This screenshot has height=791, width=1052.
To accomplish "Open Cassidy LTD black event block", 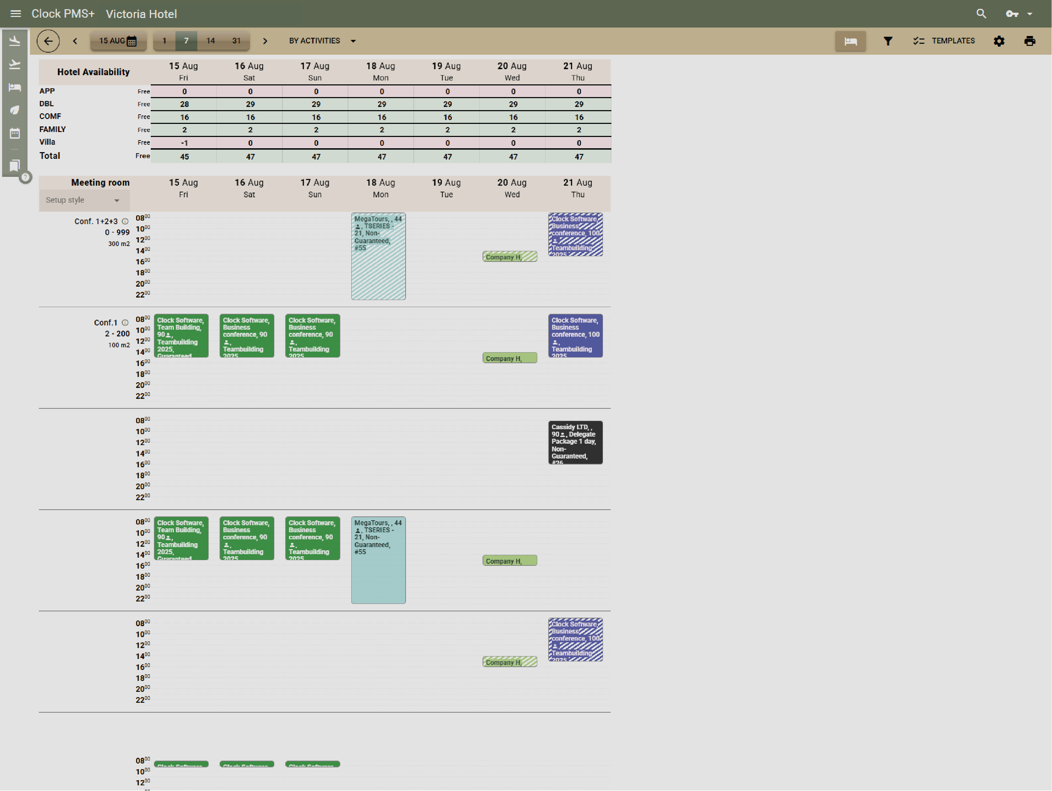I will coord(575,442).
